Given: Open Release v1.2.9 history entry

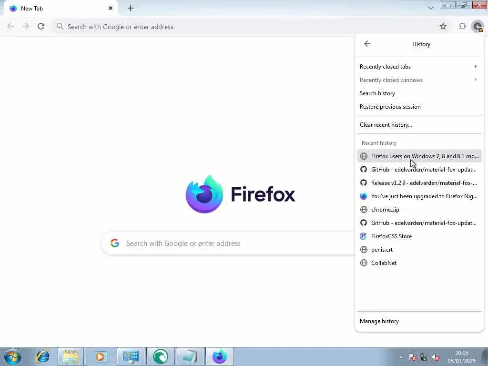Looking at the screenshot, I should tap(419, 183).
